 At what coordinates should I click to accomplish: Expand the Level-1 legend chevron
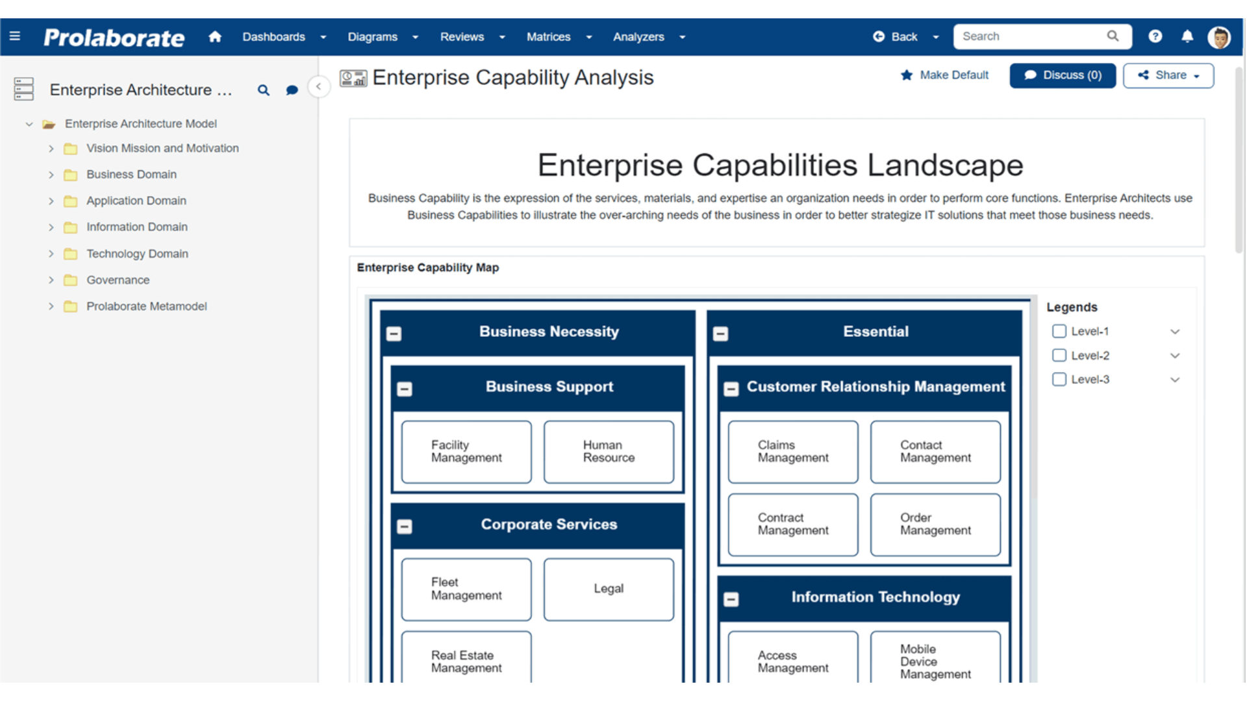tap(1175, 331)
